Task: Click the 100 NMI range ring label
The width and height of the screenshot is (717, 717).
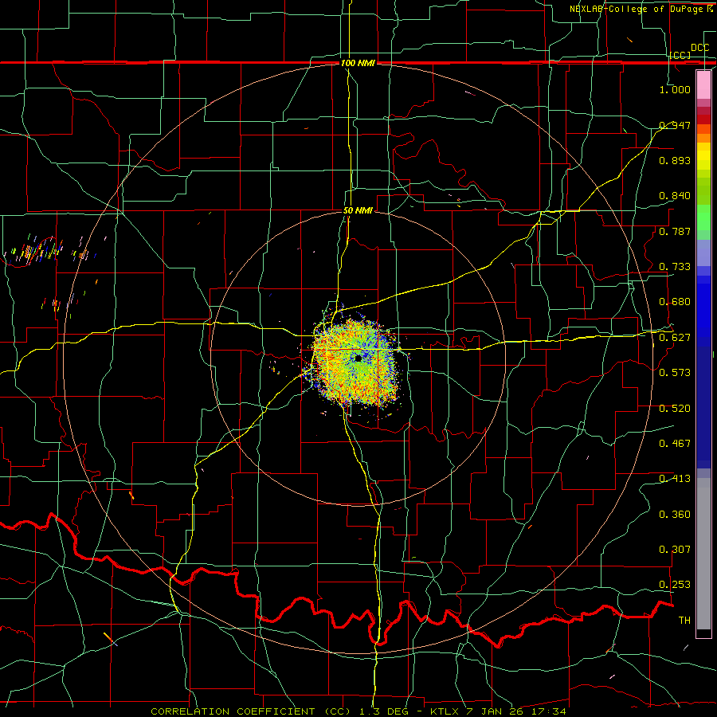Action: tap(358, 63)
